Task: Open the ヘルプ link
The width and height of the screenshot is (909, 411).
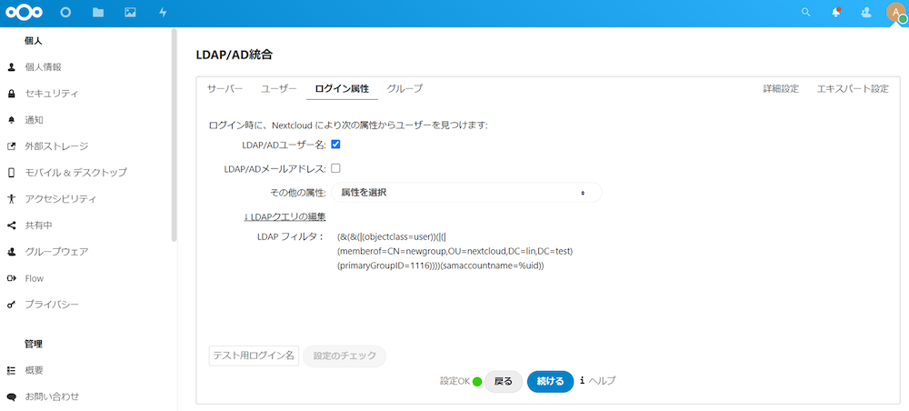Action: point(603,381)
